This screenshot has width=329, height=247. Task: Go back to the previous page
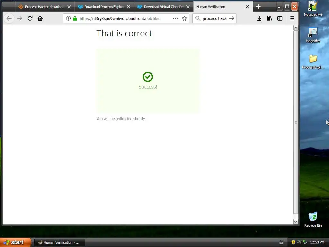point(9,18)
